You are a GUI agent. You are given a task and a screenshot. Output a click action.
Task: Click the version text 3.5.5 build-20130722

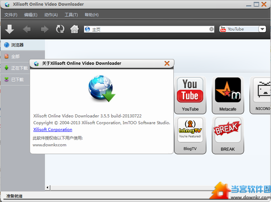(x=121, y=116)
